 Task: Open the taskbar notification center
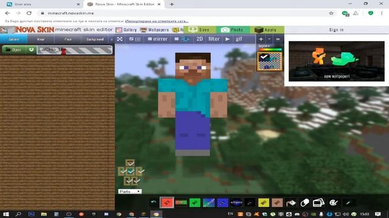click(378, 214)
